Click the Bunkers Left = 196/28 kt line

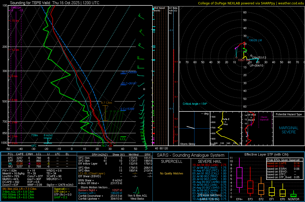tap(100, 193)
